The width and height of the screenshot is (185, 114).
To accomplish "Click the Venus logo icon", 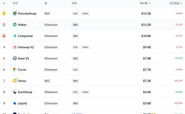I will click(x=15, y=80).
